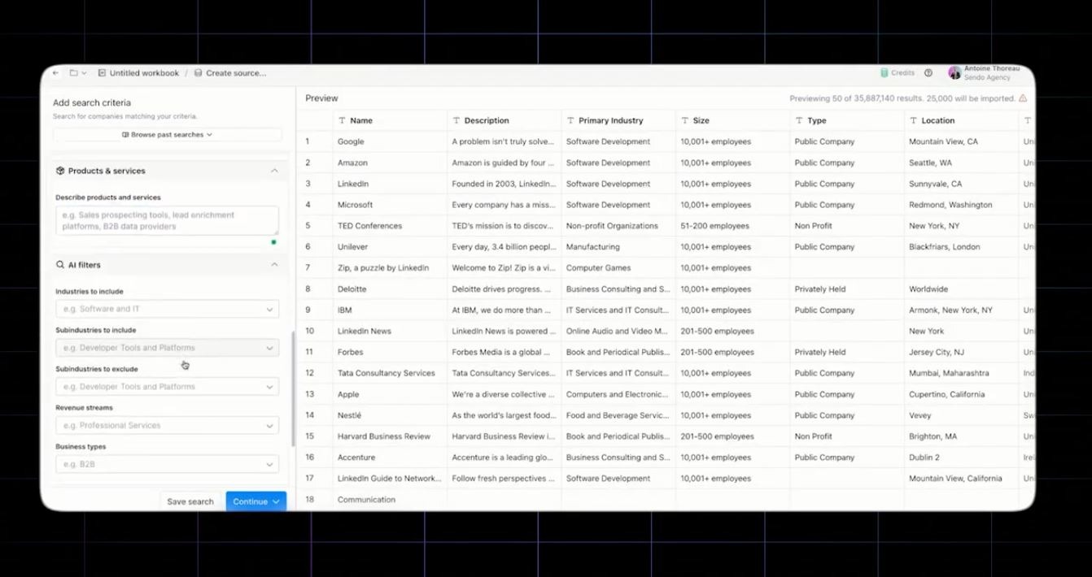Image resolution: width=1092 pixels, height=577 pixels.
Task: Click the Products & services box icon
Action: [x=60, y=171]
